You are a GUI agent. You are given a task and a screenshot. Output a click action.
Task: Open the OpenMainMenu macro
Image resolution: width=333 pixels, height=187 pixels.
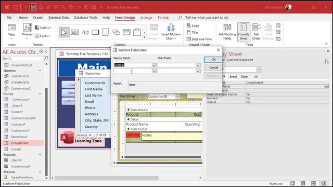pos(22,178)
